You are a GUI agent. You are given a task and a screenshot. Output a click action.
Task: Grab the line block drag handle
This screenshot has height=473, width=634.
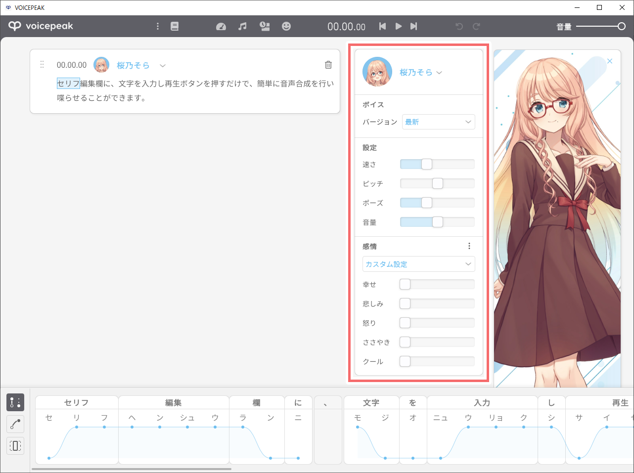click(x=42, y=65)
